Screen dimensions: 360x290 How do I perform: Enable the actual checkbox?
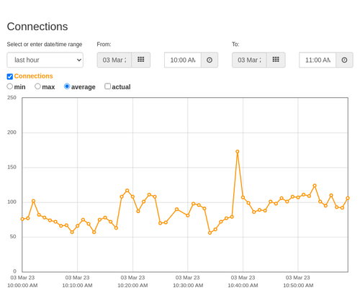(108, 86)
